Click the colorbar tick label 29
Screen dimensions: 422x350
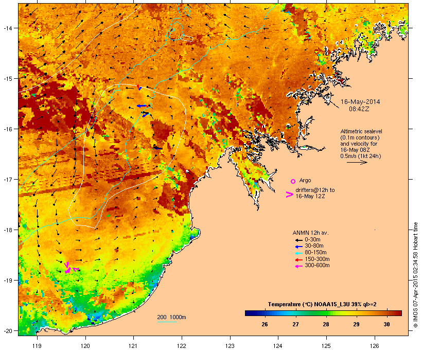356,324
